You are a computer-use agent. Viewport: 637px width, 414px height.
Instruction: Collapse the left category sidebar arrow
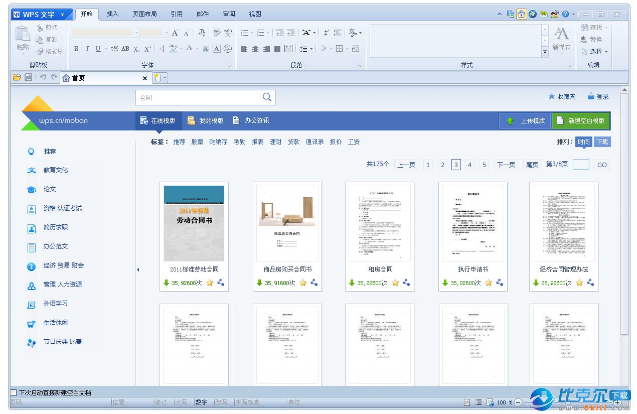138,270
